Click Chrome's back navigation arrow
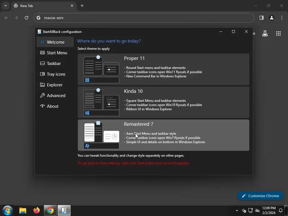This screenshot has height=216, width=288. (x=6, y=18)
